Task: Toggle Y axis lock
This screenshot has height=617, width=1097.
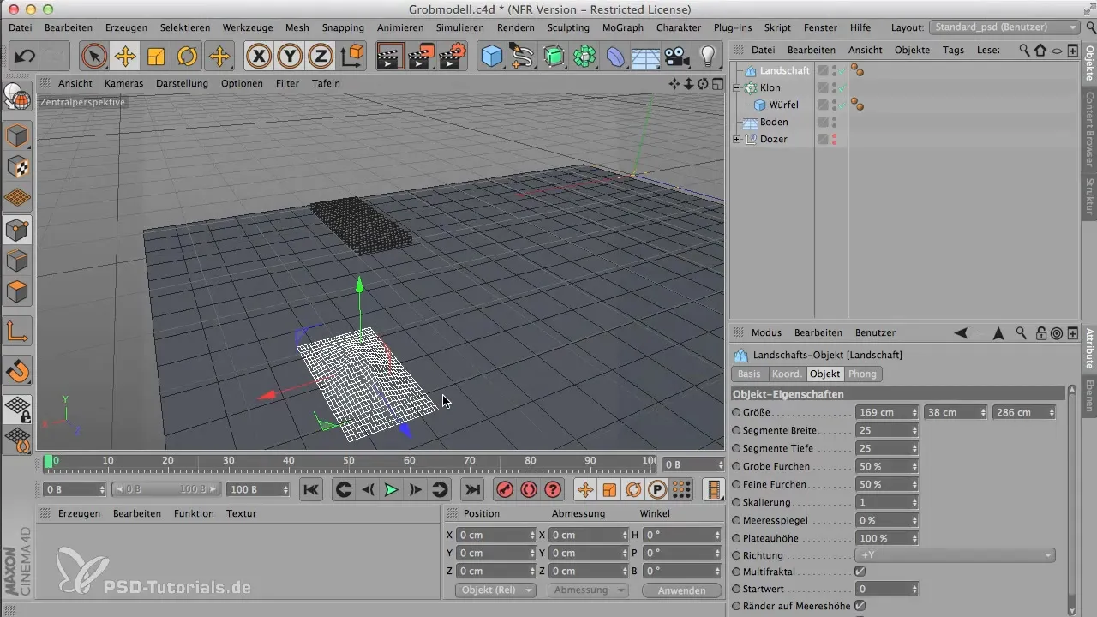Action: click(290, 57)
